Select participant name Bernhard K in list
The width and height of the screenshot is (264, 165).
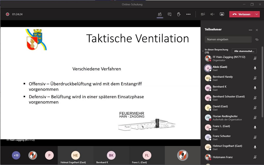[220, 87]
